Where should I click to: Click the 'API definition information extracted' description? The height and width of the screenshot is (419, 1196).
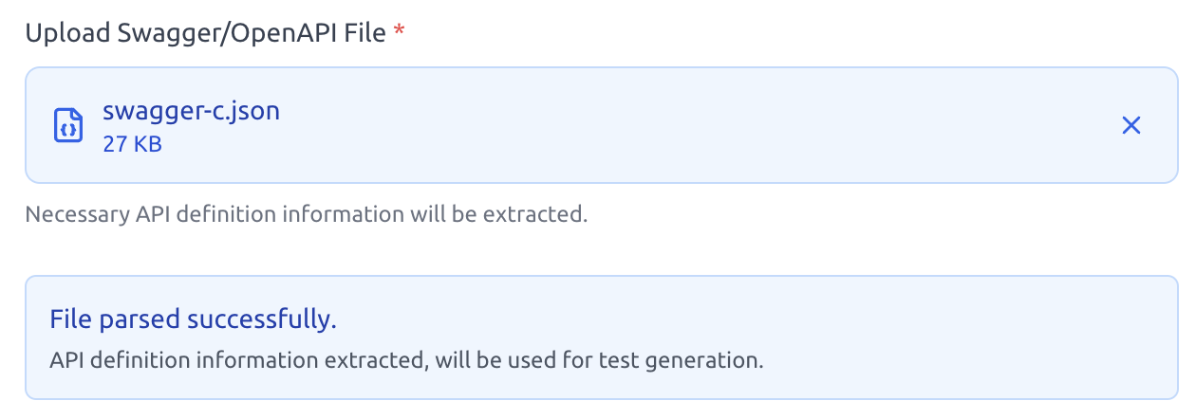[x=406, y=361]
